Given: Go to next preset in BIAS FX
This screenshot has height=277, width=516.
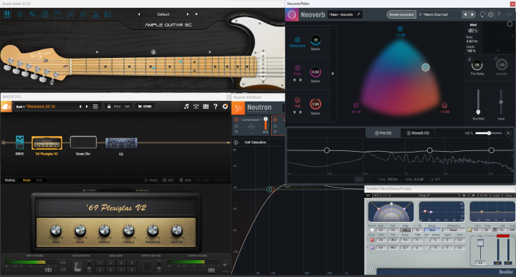Looking at the screenshot, I should coord(87,107).
